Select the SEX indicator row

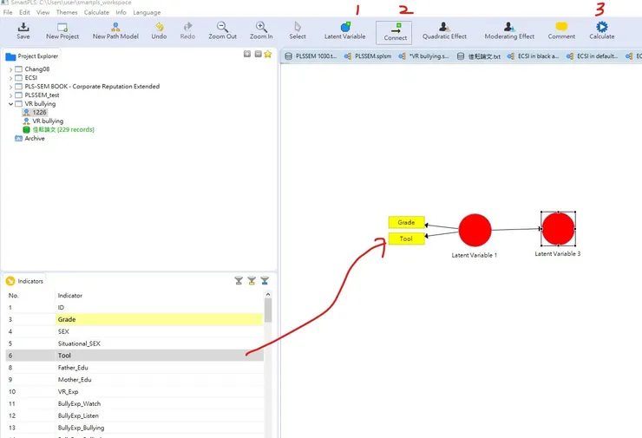pyautogui.click(x=134, y=331)
